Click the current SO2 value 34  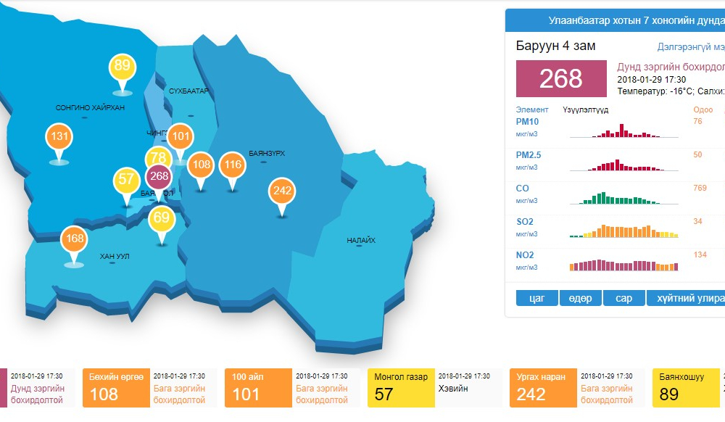[697, 221]
